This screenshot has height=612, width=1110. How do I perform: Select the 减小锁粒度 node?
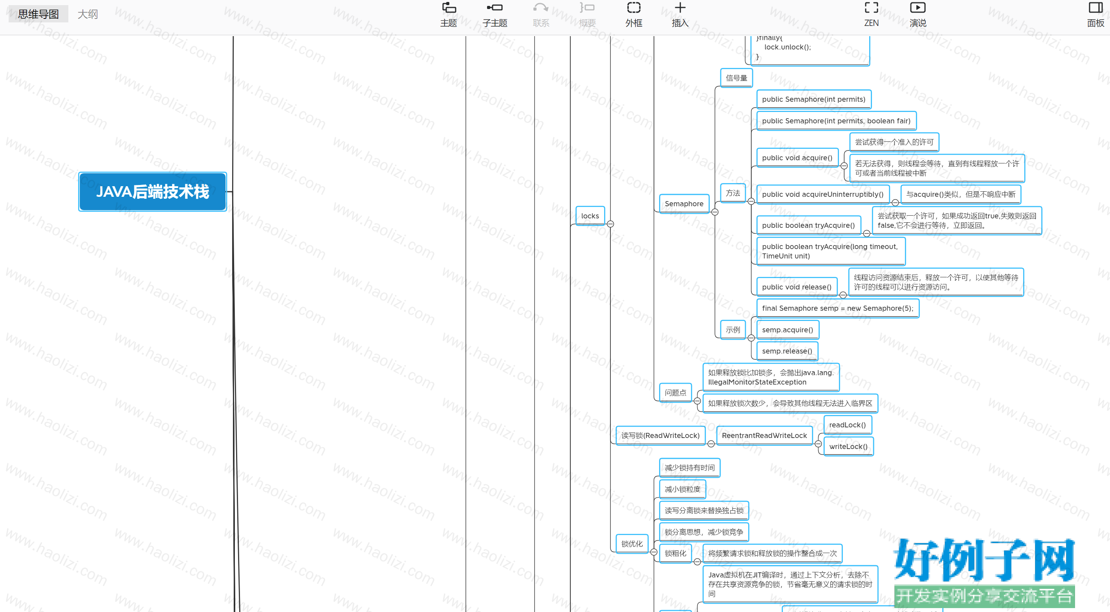point(683,489)
